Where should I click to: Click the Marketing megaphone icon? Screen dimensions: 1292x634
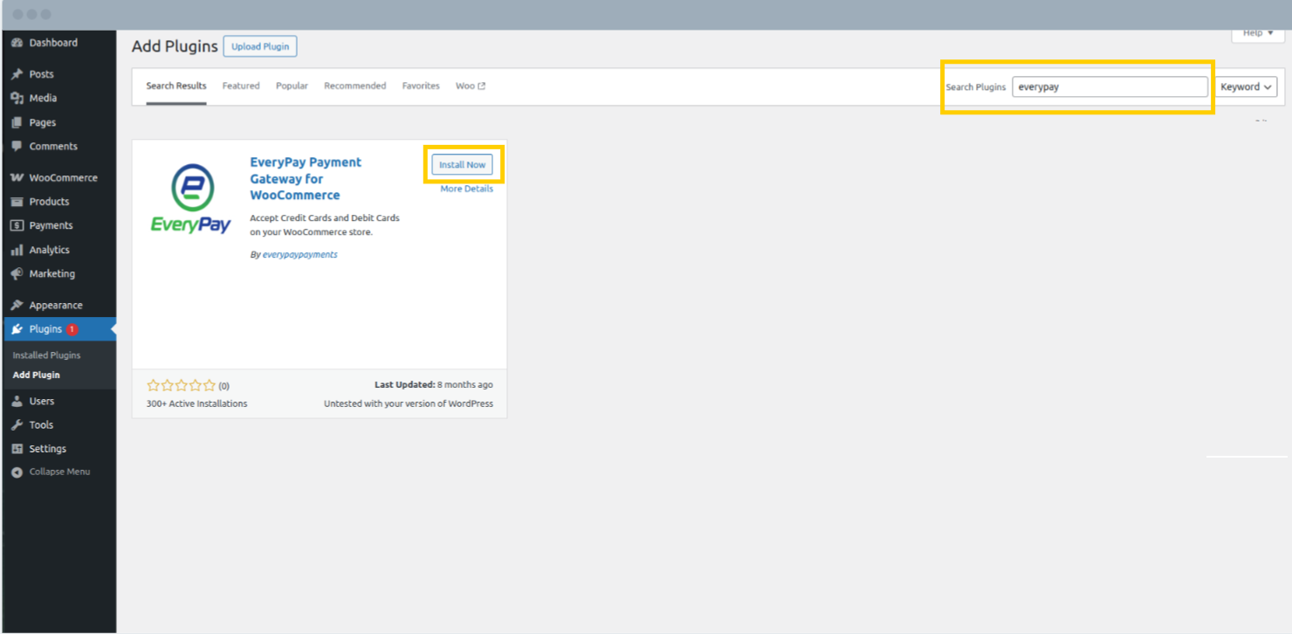coord(17,274)
